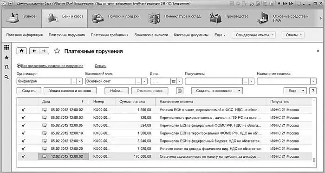Screen dimensions: 325x173
Task: Open the calendar picker in Дата field
Action: tap(174, 81)
